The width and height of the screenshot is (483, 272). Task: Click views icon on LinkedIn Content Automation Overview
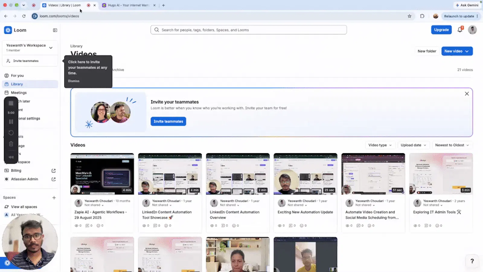pyautogui.click(x=212, y=226)
